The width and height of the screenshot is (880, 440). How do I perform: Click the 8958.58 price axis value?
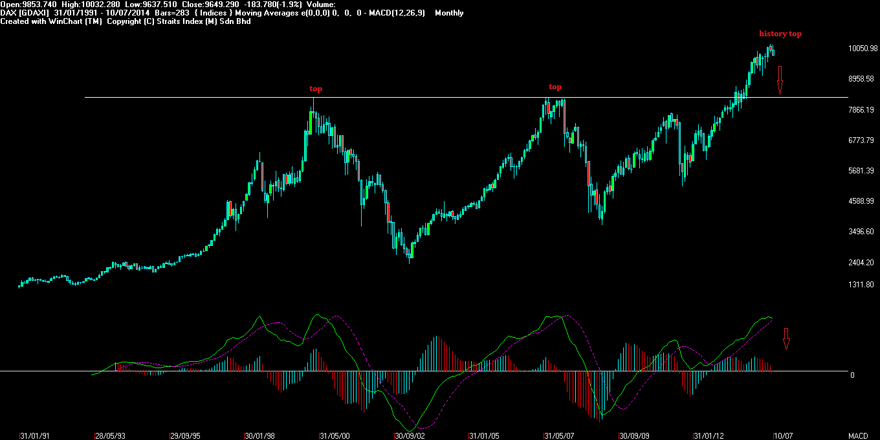tap(863, 79)
